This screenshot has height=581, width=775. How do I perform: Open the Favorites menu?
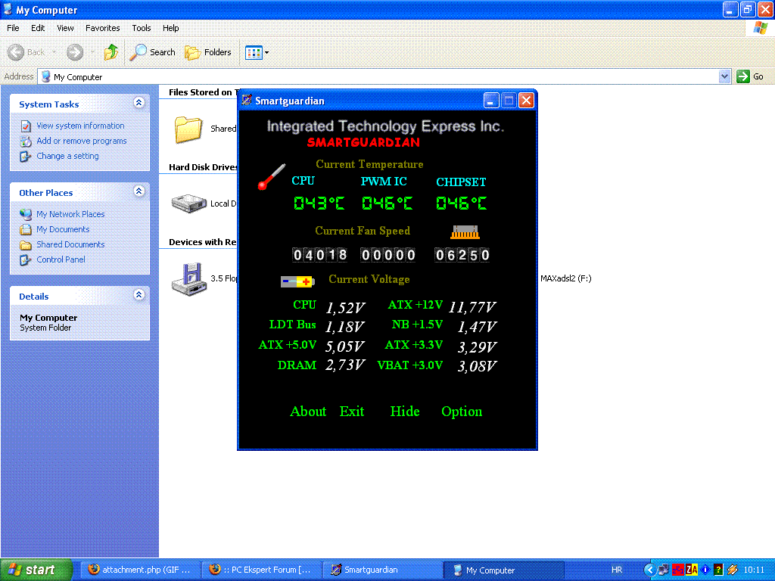pos(102,28)
